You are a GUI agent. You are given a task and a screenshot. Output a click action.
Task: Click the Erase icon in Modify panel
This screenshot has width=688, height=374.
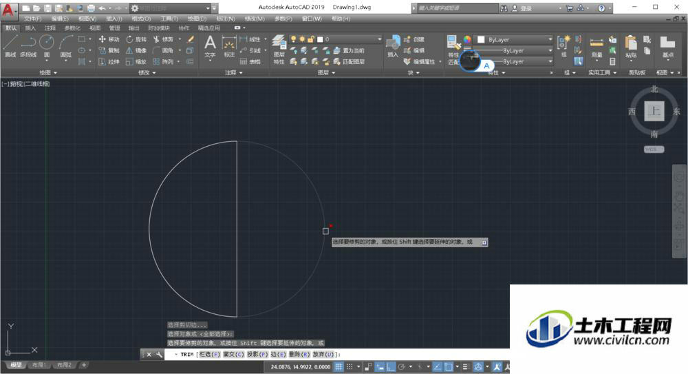point(191,39)
